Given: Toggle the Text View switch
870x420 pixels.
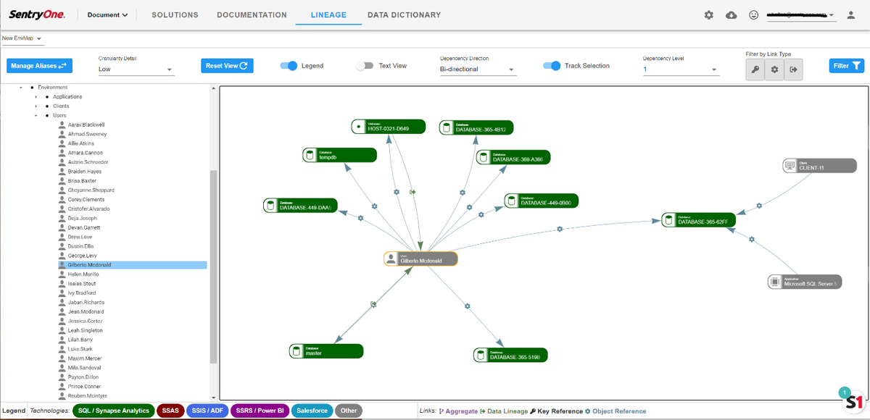Looking at the screenshot, I should 365,66.
